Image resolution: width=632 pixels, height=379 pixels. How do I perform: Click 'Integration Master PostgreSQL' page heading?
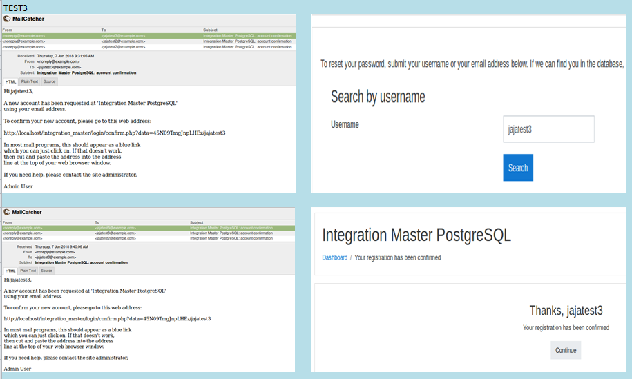(416, 235)
